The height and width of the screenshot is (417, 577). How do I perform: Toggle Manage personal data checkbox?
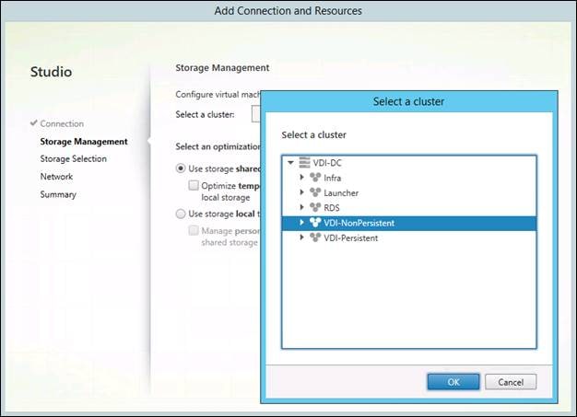194,230
